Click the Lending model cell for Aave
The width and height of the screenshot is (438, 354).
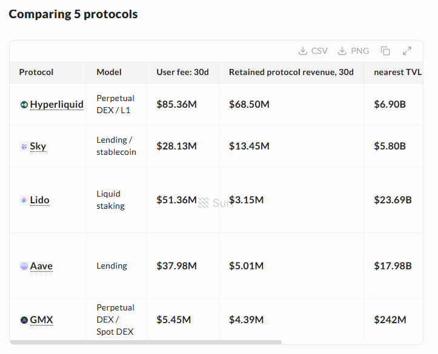click(x=116, y=266)
